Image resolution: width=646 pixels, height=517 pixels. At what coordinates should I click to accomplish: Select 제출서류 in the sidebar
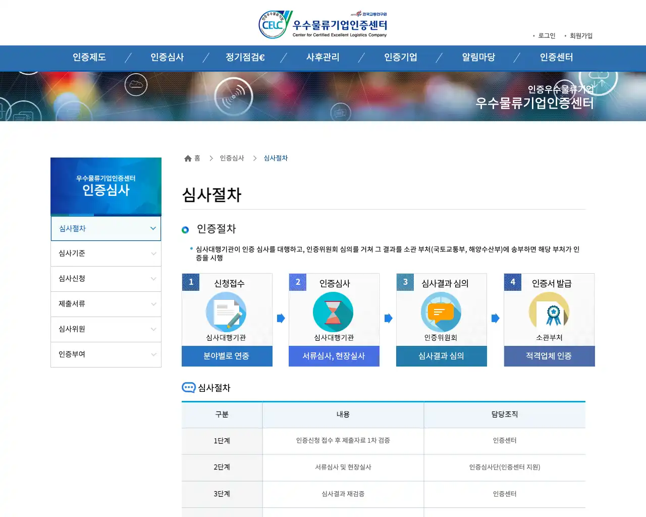[x=106, y=304]
